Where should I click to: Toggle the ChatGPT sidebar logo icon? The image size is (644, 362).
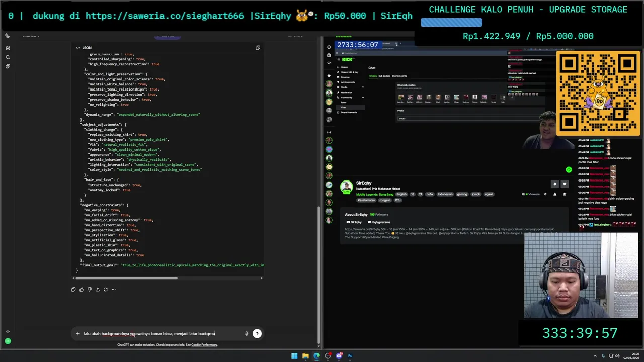[x=8, y=36]
